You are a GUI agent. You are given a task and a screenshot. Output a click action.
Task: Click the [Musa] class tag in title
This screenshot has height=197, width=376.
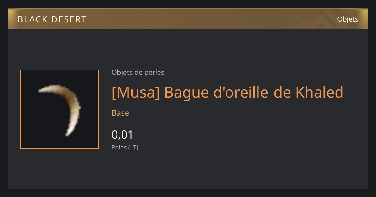(135, 92)
